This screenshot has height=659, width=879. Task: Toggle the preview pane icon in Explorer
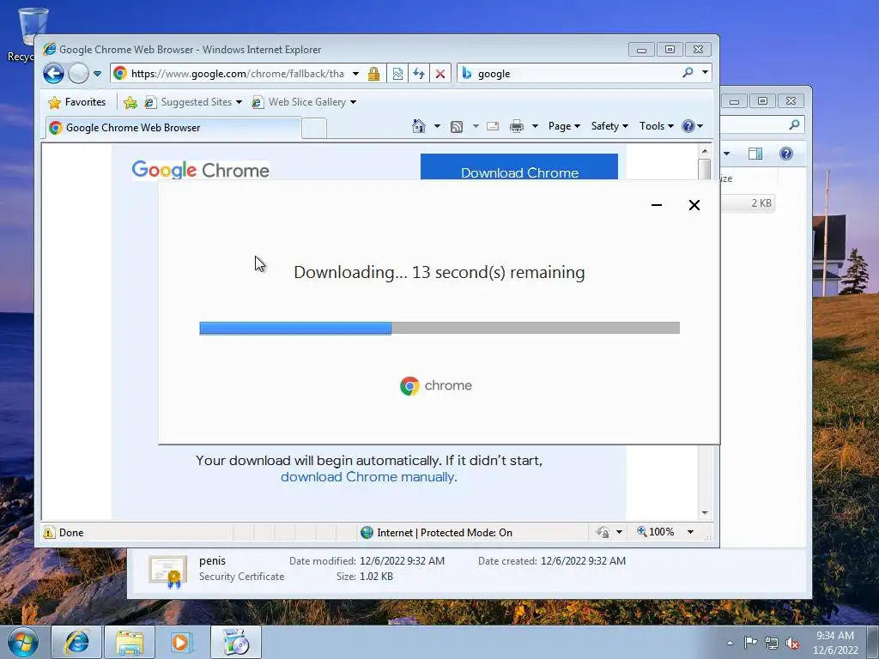point(755,154)
